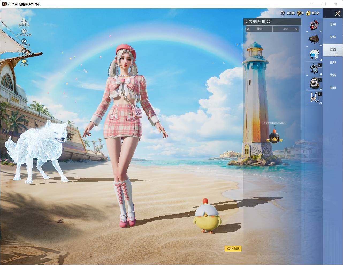Click the 保存搭配 save outfit button
The width and height of the screenshot is (343, 265).
pos(233,249)
